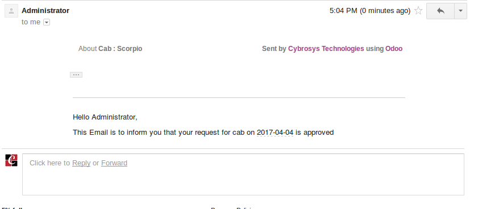
Task: Open the More options arrow beside Reply
Action: tap(460, 11)
